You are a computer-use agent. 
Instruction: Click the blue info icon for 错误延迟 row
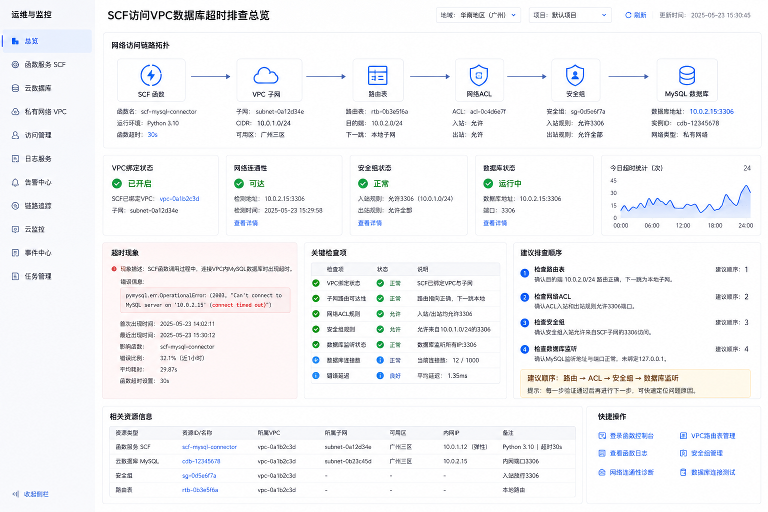[x=316, y=375]
